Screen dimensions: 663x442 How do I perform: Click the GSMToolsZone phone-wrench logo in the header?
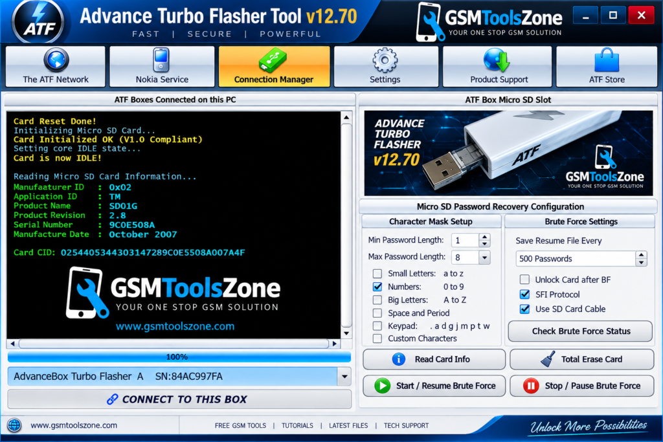click(430, 22)
